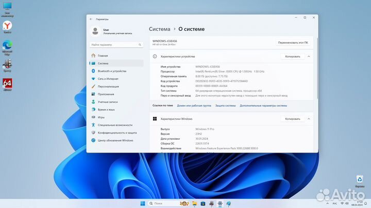This screenshot has height=208, width=371.
Task: Open File Explorer from taskbar
Action: click(x=194, y=203)
